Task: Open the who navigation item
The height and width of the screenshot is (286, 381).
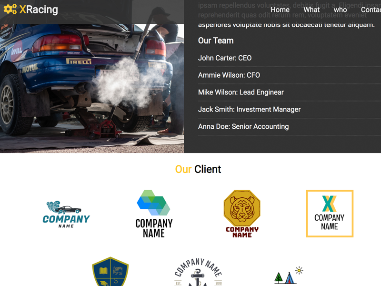Action: 340,10
